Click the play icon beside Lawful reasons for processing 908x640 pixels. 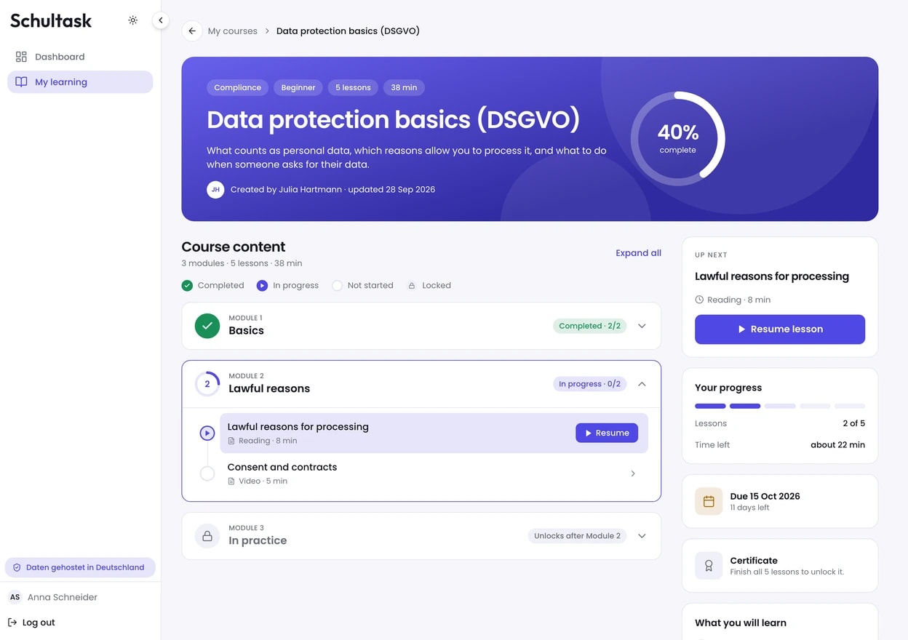(207, 433)
